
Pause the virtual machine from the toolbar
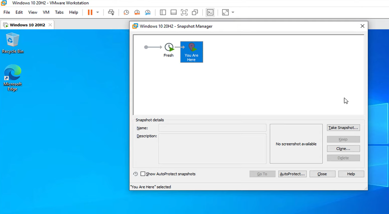click(90, 12)
